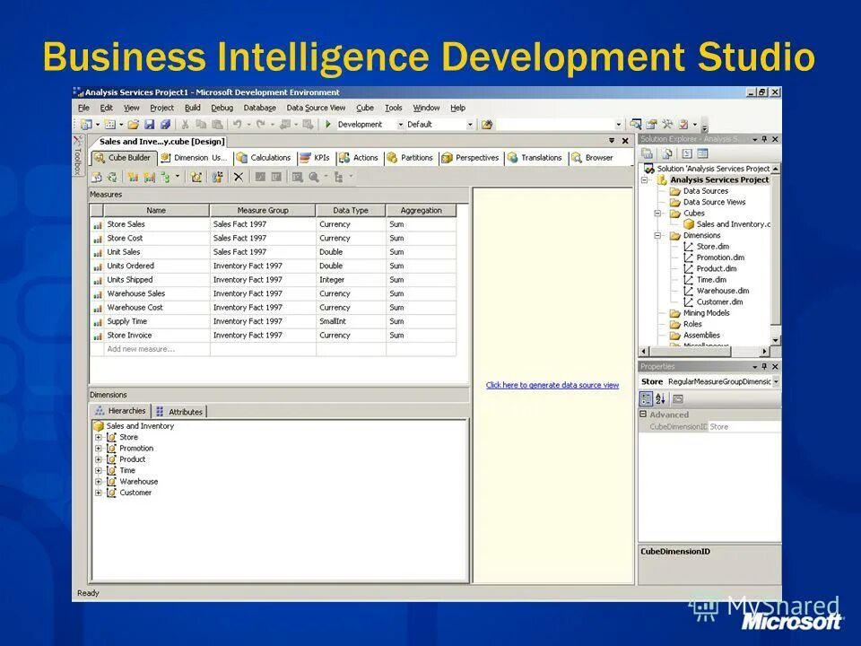Switch to the Partitions tab
This screenshot has width=861, height=646.
(x=410, y=158)
